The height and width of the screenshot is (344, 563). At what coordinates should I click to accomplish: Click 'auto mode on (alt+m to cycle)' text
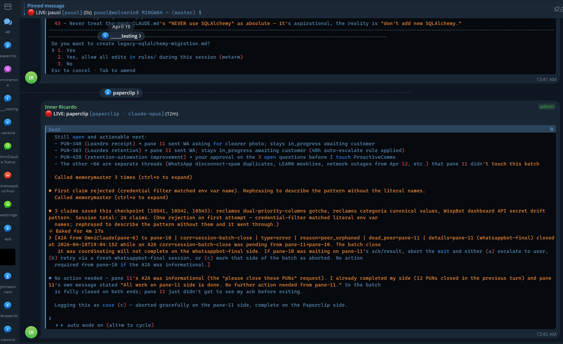[110, 325]
